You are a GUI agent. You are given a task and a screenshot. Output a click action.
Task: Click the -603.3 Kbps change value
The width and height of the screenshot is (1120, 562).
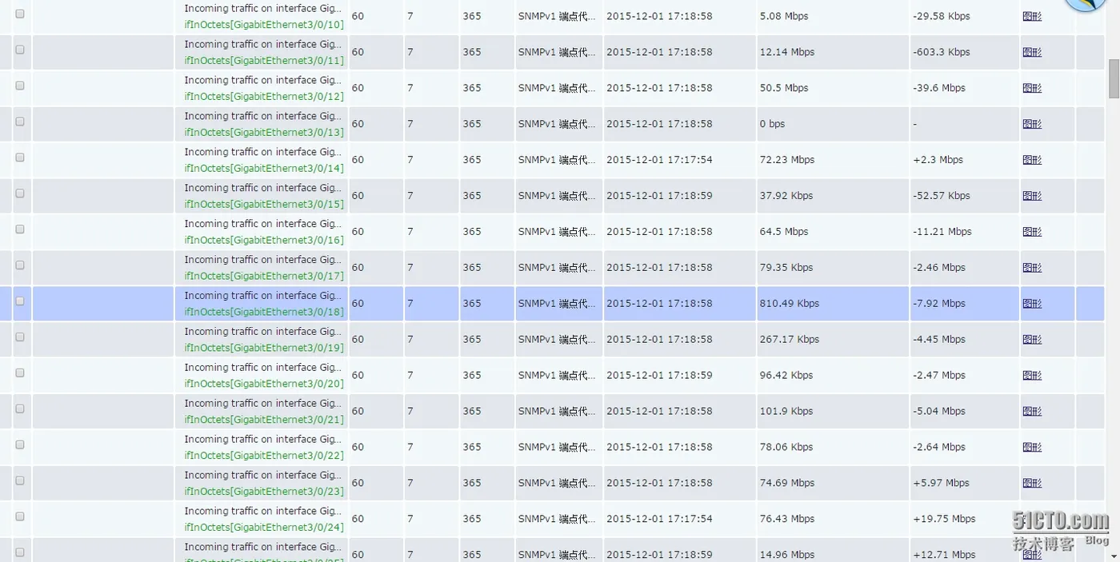tap(942, 52)
